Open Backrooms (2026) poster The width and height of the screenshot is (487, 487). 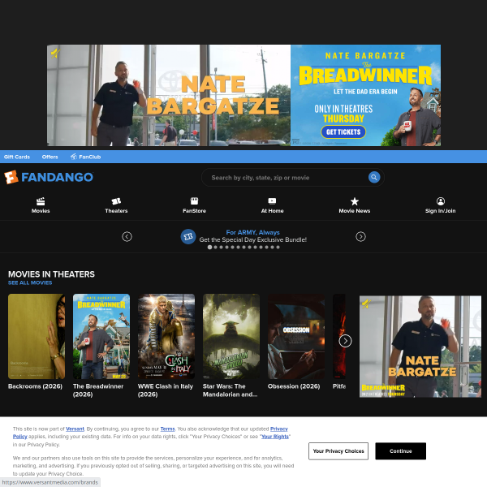37,336
